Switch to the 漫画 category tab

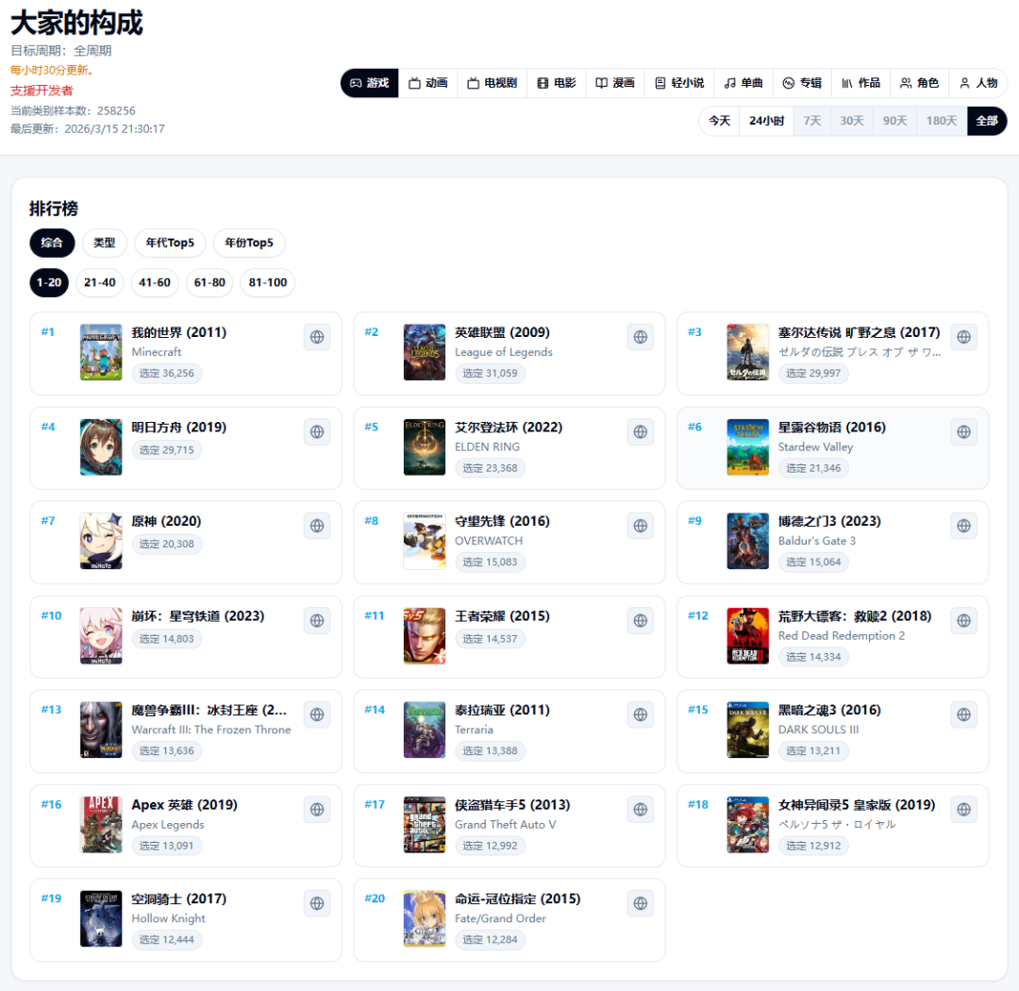pyautogui.click(x=615, y=83)
